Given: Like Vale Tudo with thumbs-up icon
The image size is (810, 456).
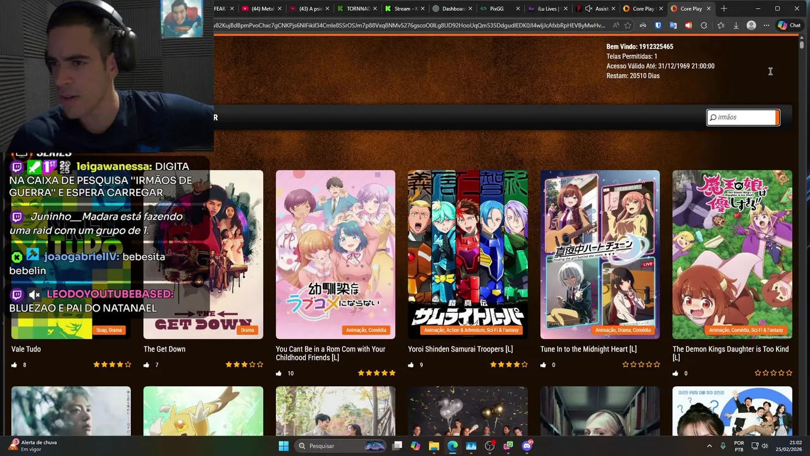Looking at the screenshot, I should click(14, 365).
